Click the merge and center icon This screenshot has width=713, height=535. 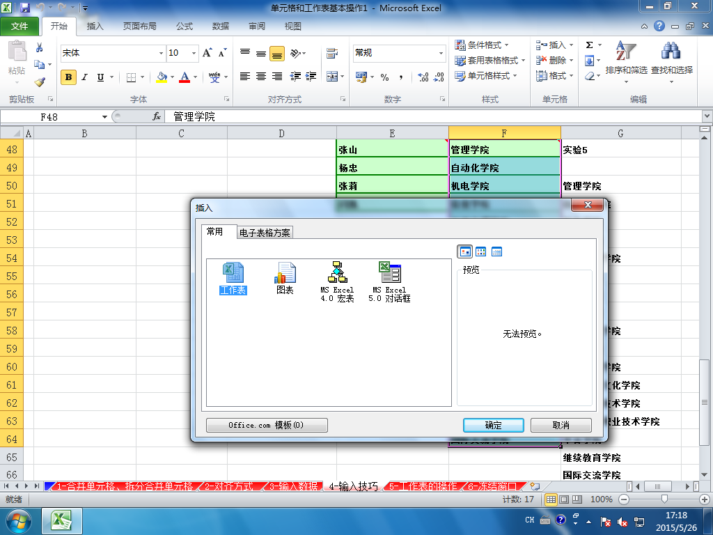[332, 77]
